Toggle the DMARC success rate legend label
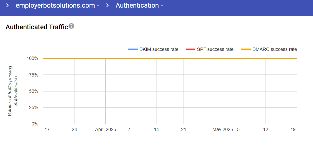Screen dimensions: 313x154 tap(274, 49)
